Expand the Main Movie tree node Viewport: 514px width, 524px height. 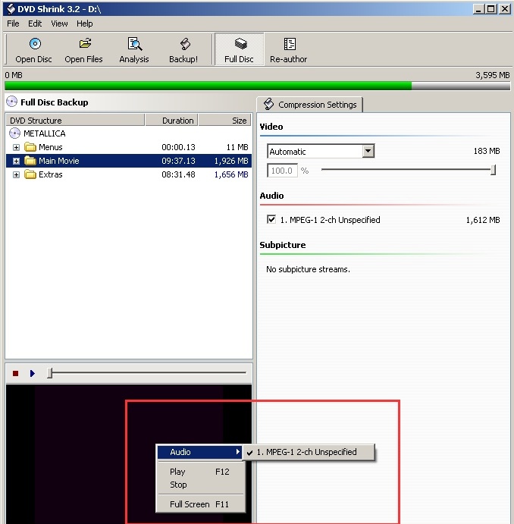point(16,161)
